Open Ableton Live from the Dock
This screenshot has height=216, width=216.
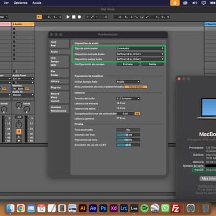134,208
